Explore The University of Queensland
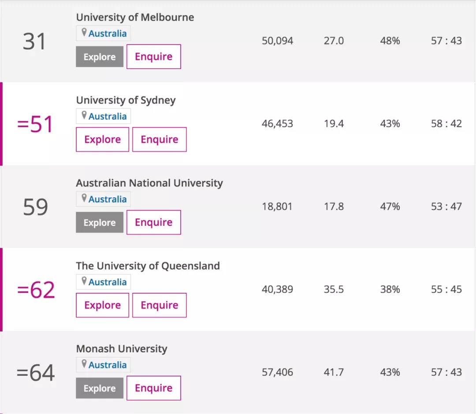Viewport: 476px width, 414px height. [x=102, y=305]
